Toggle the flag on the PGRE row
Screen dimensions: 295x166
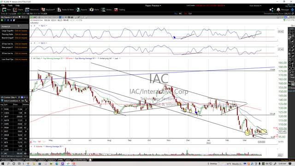(2, 109)
